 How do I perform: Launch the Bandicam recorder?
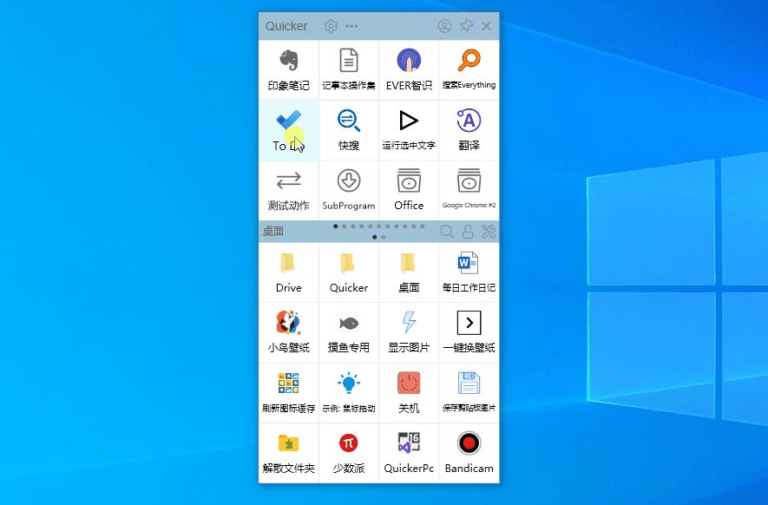coord(469,454)
